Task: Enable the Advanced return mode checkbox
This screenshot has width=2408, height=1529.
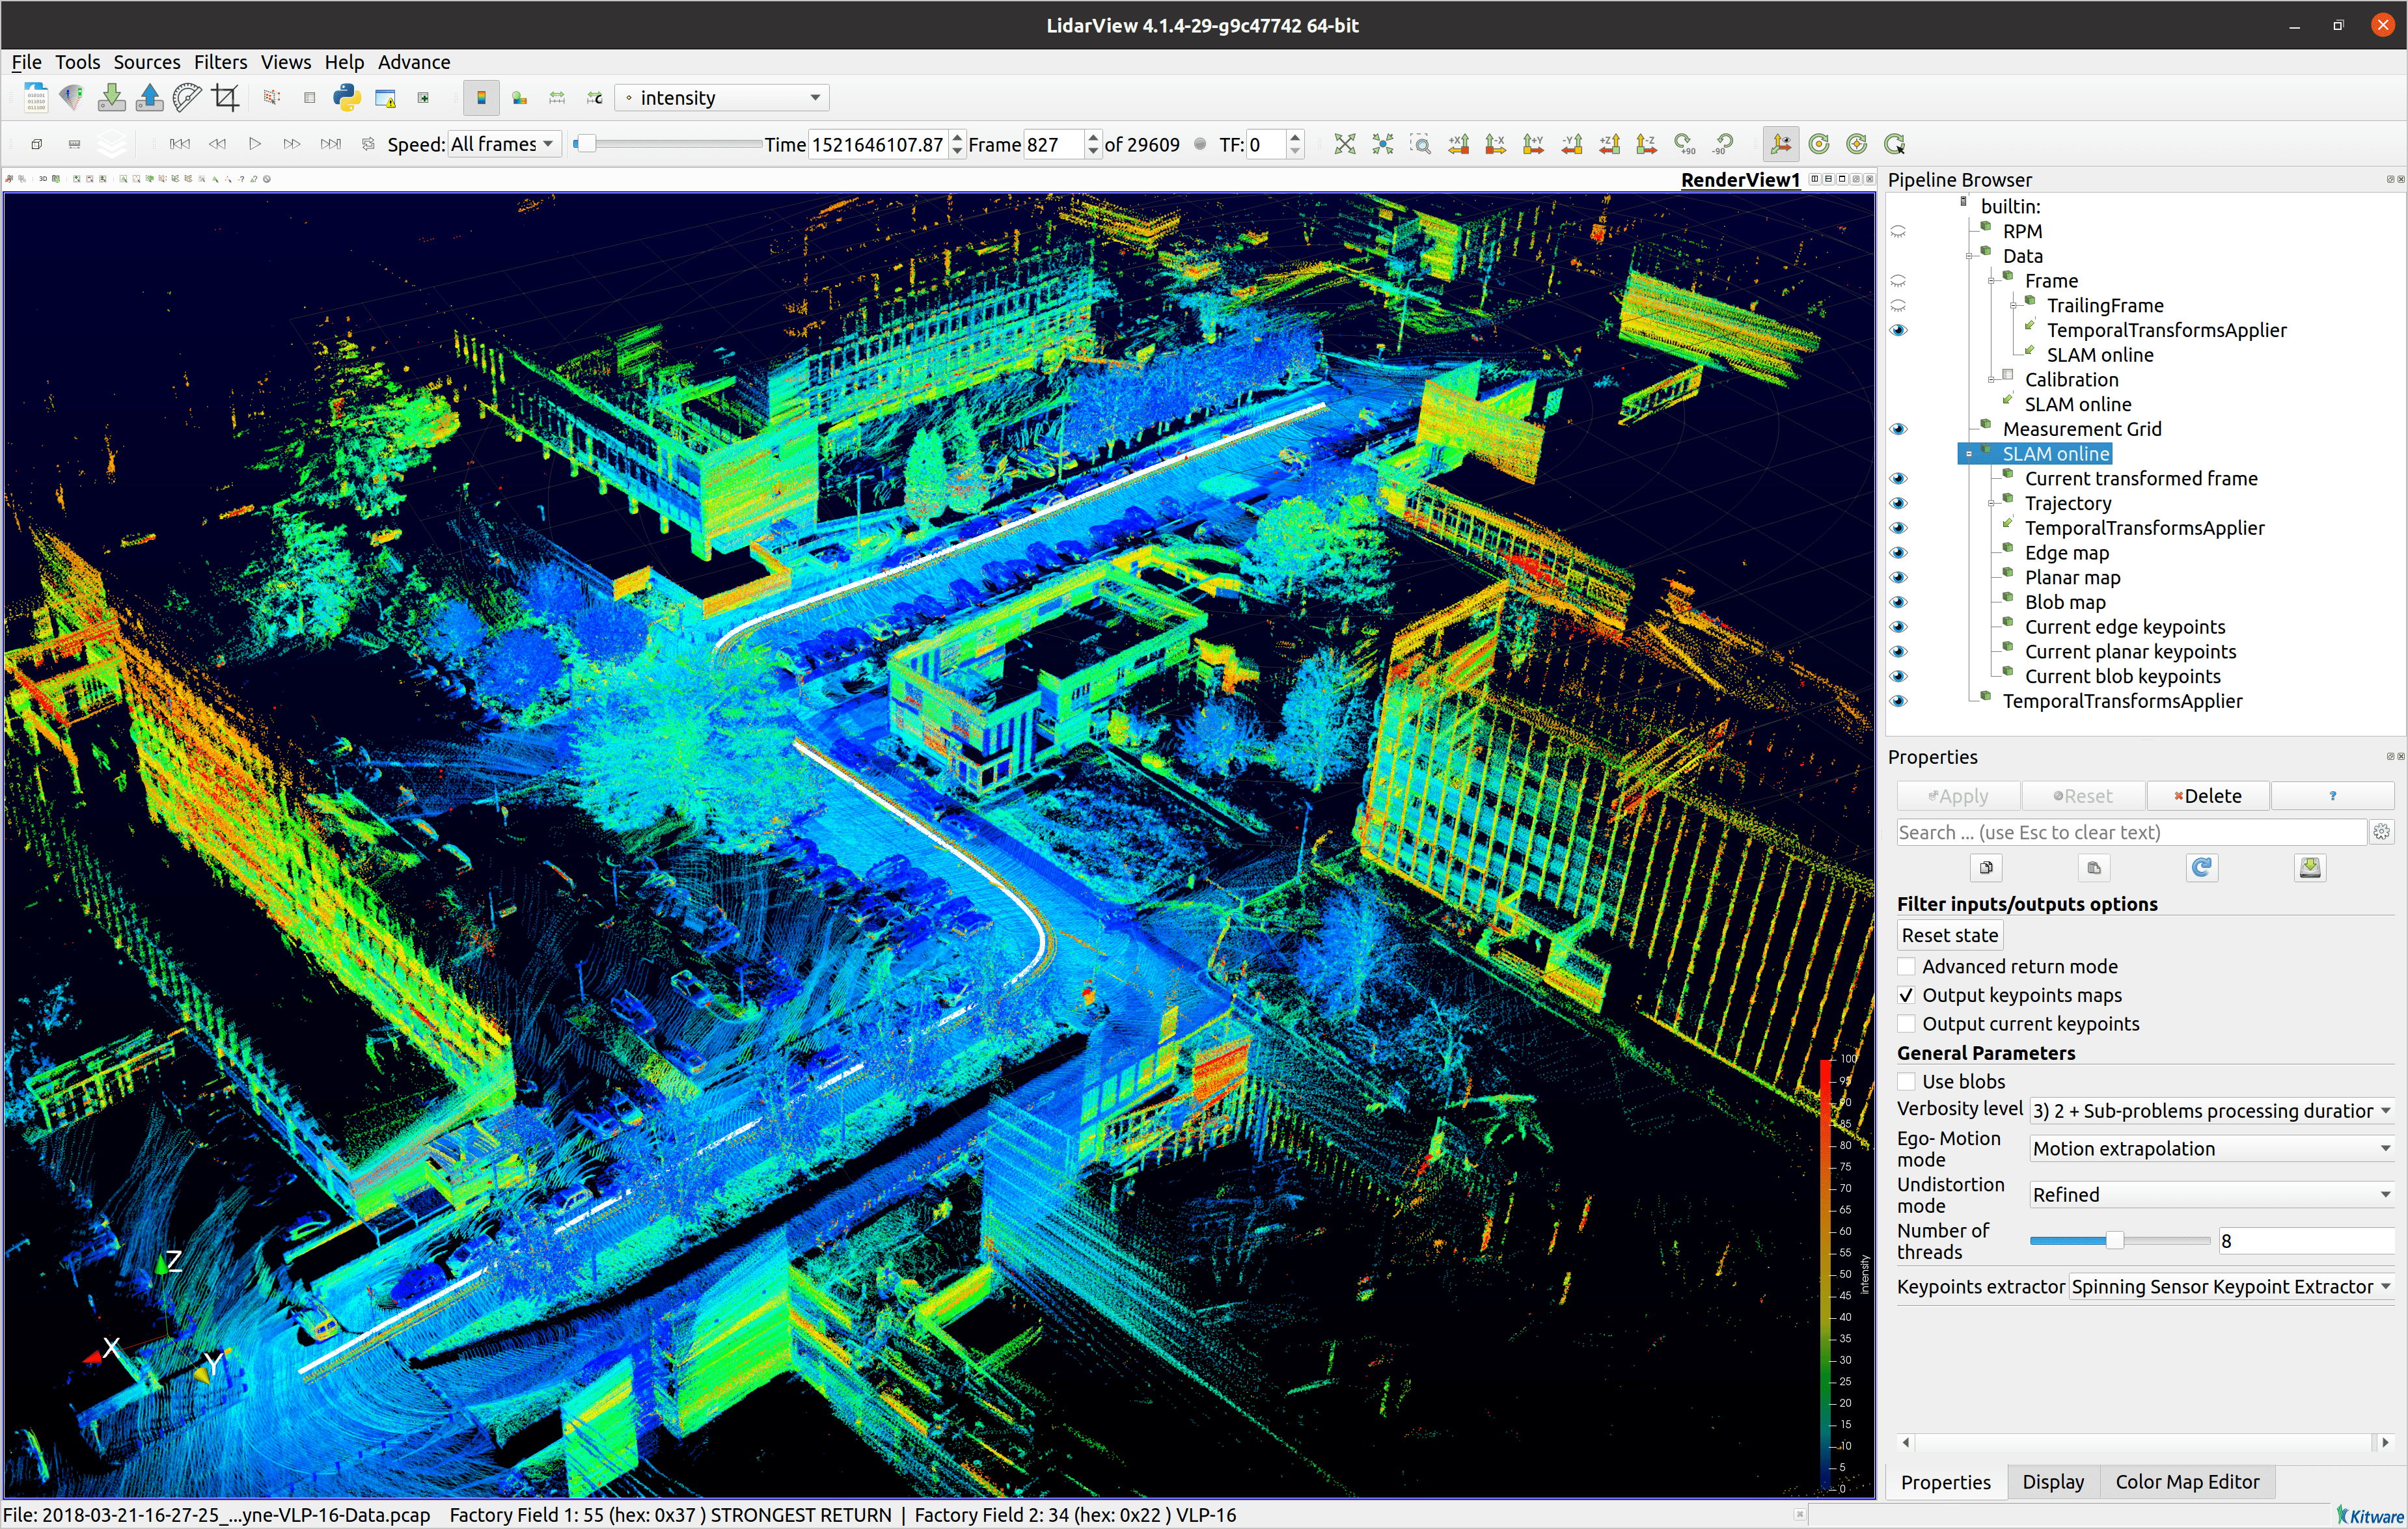Action: (x=1906, y=966)
